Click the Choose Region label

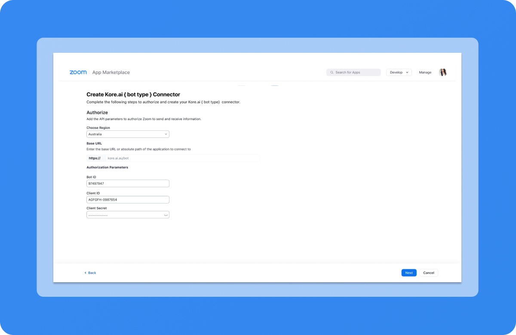[98, 128]
